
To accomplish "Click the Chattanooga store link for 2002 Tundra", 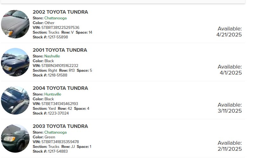I will point(56,18).
